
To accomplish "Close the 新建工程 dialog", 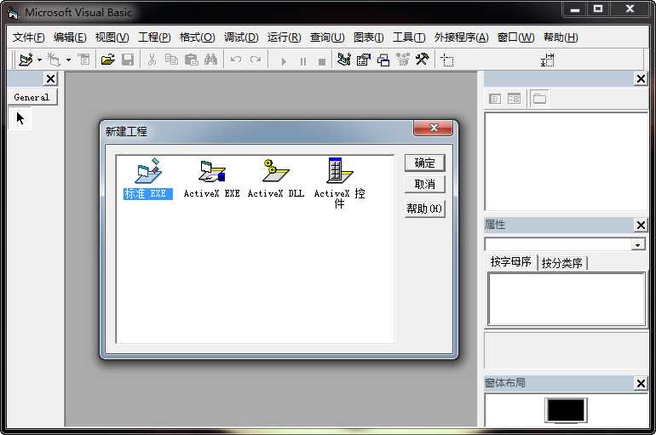I will tap(434, 128).
